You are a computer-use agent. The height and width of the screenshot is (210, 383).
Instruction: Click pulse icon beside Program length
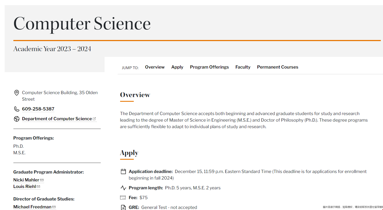[x=123, y=188]
